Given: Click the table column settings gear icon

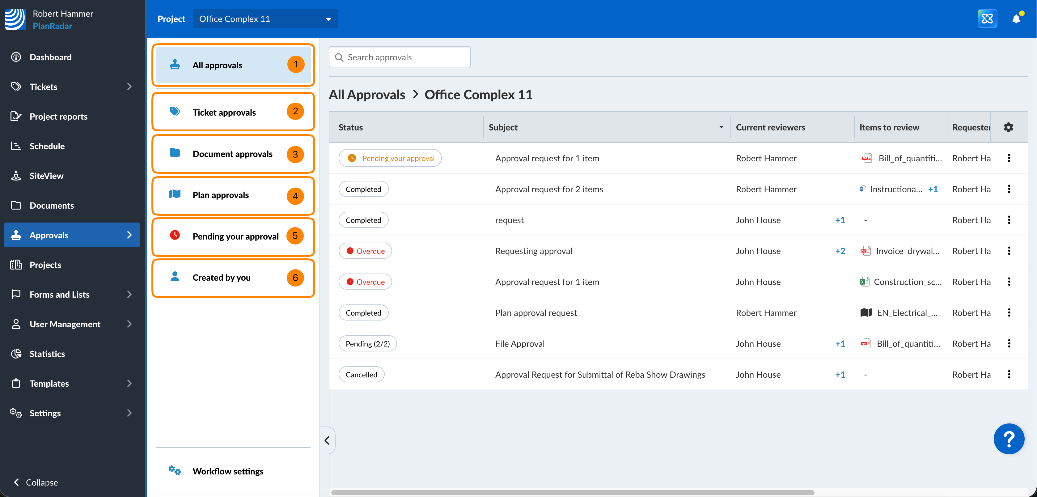Looking at the screenshot, I should pos(1008,127).
